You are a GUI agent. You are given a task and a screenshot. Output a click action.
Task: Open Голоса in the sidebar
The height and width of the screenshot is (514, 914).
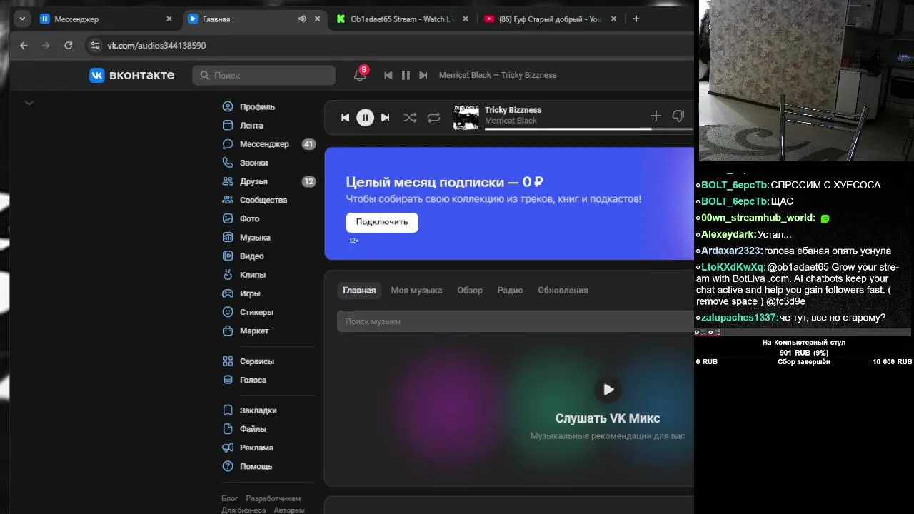pyautogui.click(x=244, y=380)
